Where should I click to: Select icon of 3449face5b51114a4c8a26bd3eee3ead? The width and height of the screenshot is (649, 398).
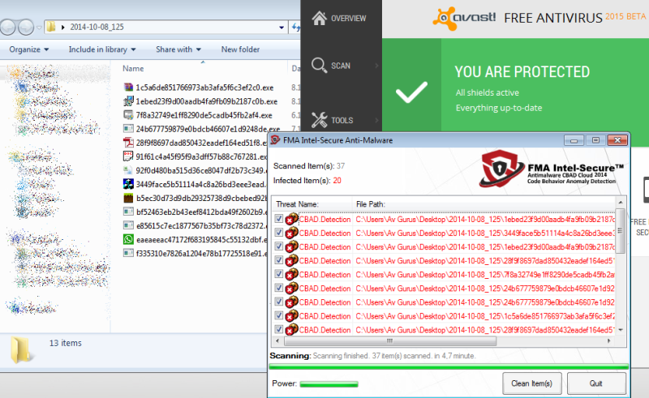click(x=128, y=184)
